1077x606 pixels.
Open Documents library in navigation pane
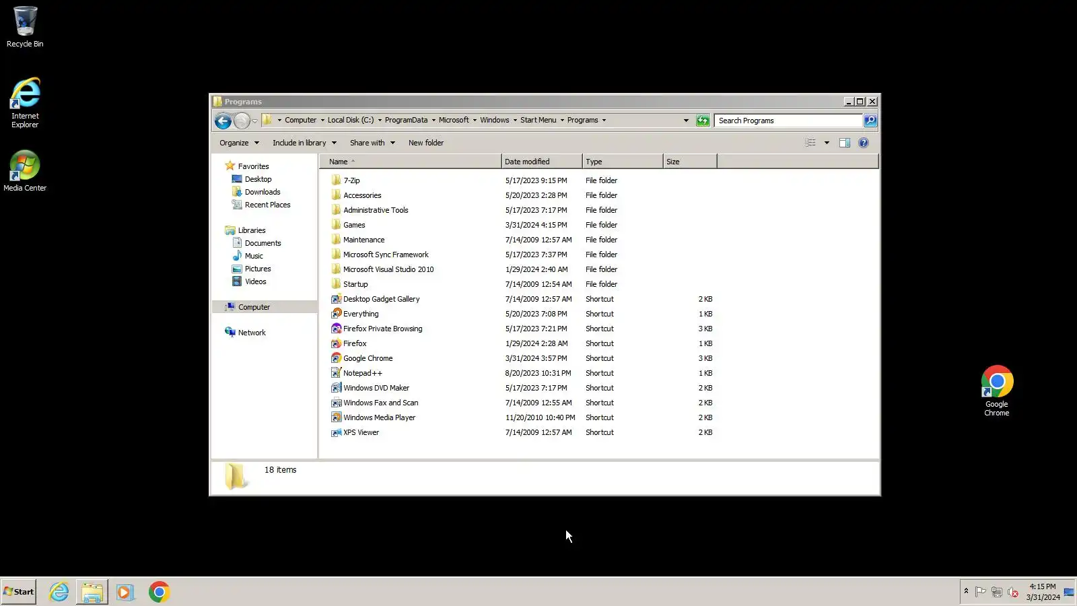(263, 243)
